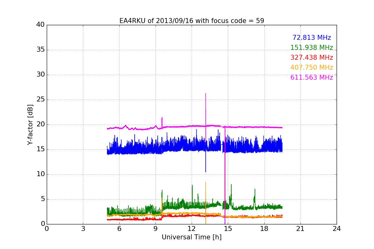The height and width of the screenshot is (249, 374).
Task: Click the plot title 'EA4RKU of 2013/09/16 with focus code = 59'
Action: coord(192,21)
